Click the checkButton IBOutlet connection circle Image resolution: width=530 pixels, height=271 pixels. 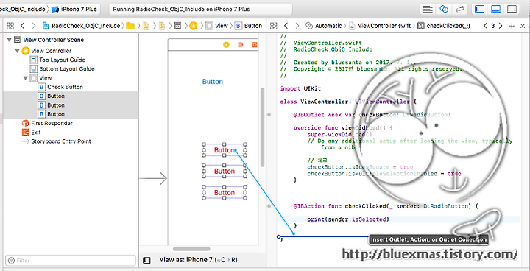269,115
